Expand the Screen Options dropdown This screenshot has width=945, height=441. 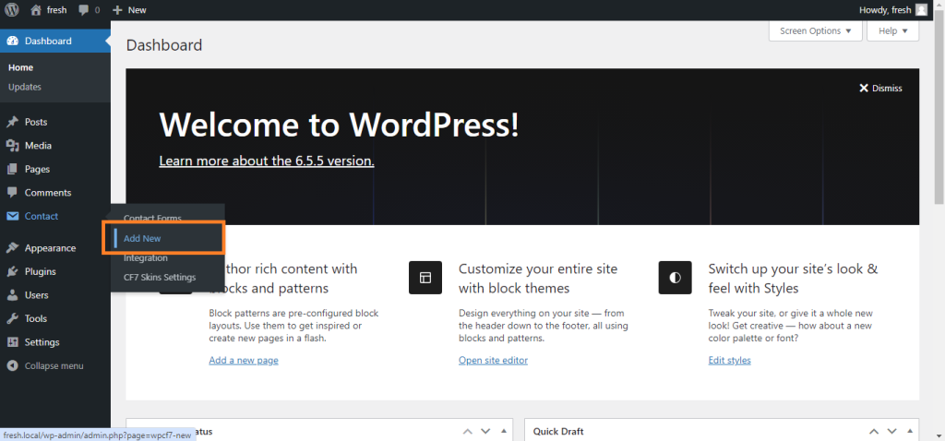click(815, 31)
